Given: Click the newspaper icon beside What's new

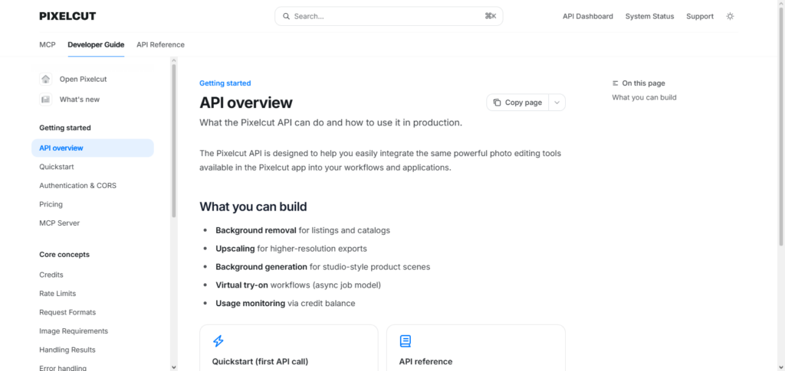Looking at the screenshot, I should (46, 99).
